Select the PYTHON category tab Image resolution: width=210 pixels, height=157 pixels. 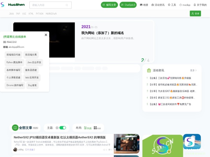(x=40, y=14)
